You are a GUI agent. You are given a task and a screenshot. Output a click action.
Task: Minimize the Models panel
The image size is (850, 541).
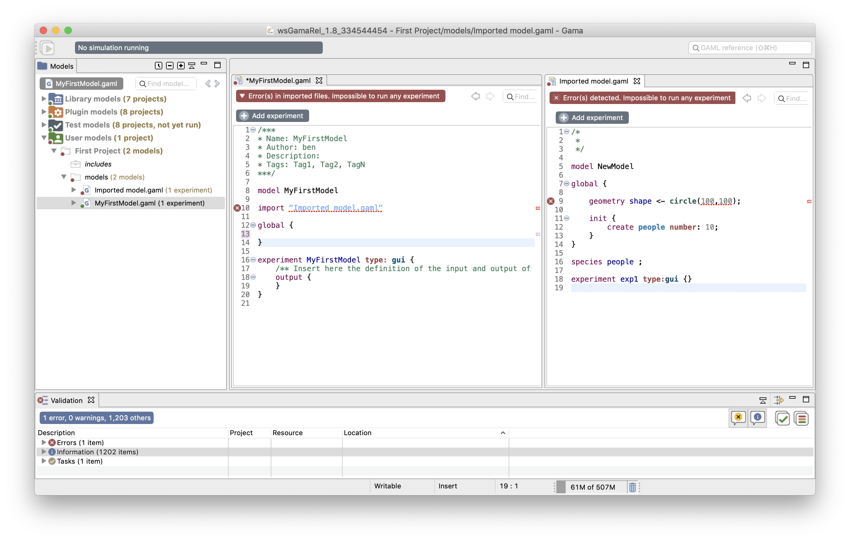[204, 64]
